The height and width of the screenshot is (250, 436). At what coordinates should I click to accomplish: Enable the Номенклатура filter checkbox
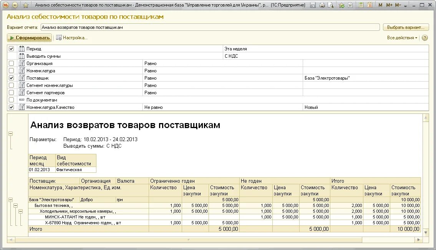(12, 71)
